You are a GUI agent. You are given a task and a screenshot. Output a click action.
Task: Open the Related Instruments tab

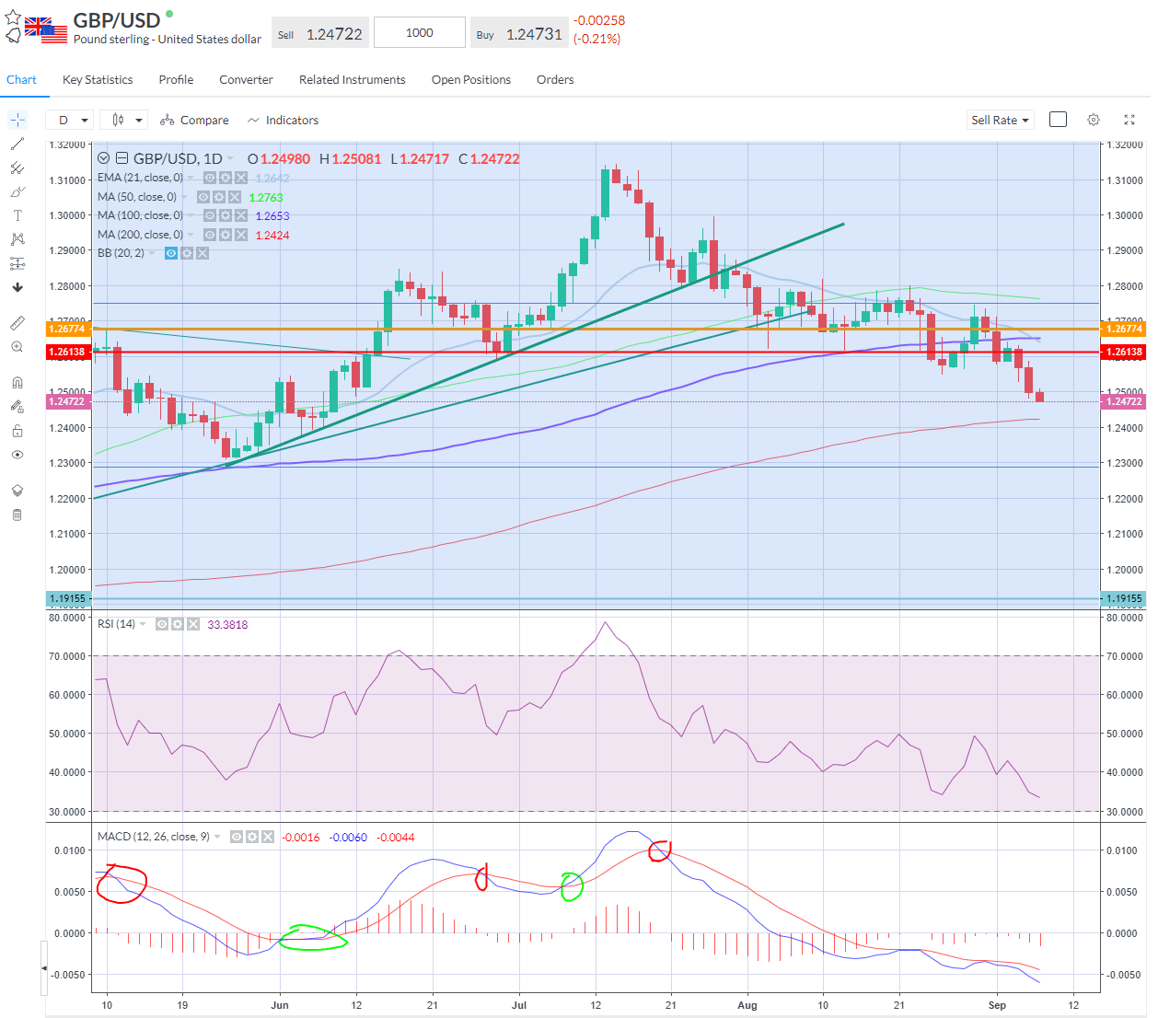[x=352, y=80]
